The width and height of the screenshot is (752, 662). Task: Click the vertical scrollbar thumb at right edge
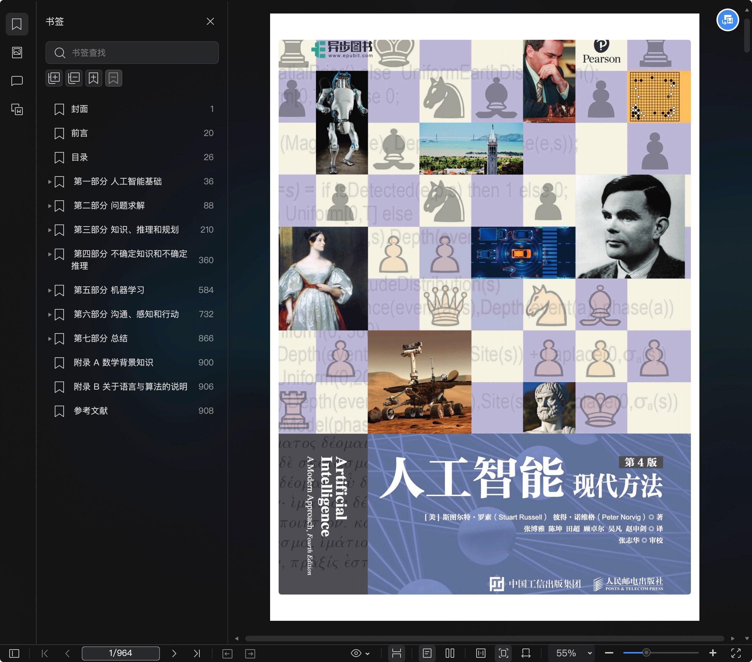tap(746, 35)
